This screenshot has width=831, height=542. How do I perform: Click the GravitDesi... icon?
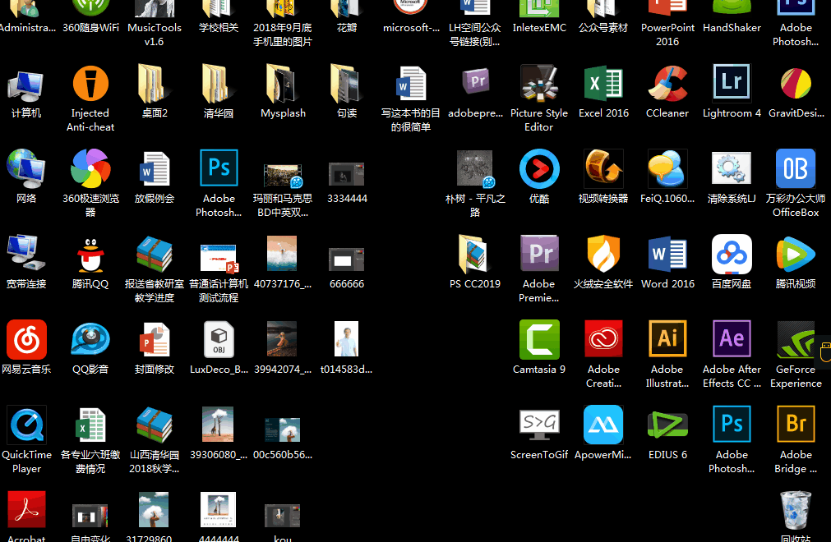796,84
